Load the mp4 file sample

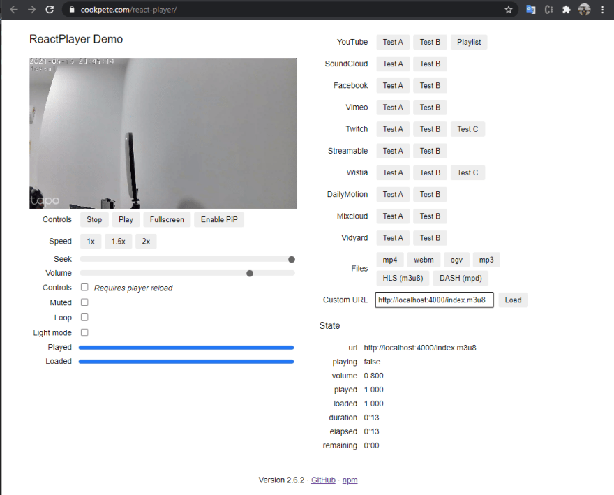[390, 260]
